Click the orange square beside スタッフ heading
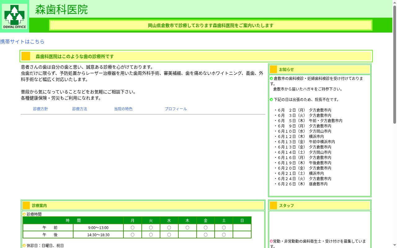 273,206
